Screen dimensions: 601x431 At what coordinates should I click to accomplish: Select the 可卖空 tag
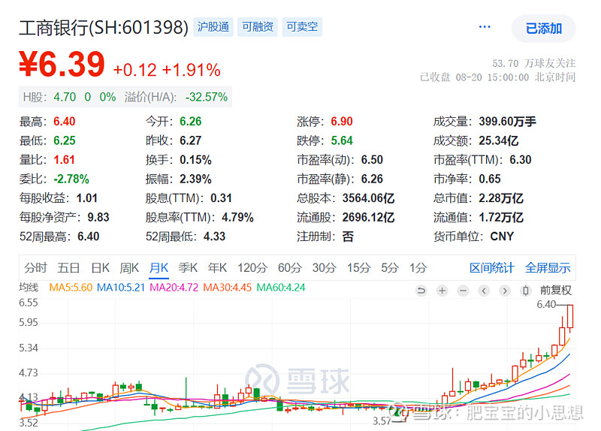tap(302, 27)
